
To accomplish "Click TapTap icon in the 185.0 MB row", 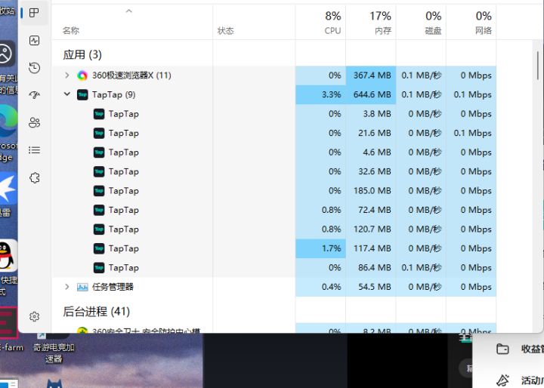I will [99, 191].
